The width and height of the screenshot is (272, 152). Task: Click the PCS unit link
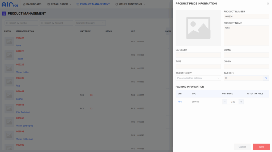tap(180, 102)
